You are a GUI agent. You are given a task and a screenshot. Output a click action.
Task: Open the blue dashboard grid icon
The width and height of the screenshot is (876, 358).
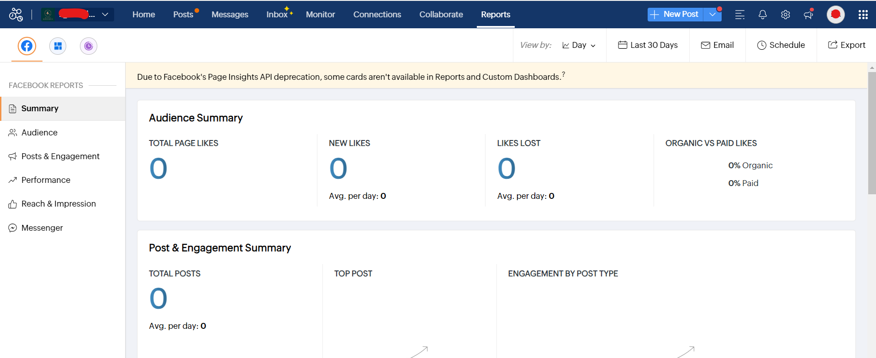coord(58,46)
